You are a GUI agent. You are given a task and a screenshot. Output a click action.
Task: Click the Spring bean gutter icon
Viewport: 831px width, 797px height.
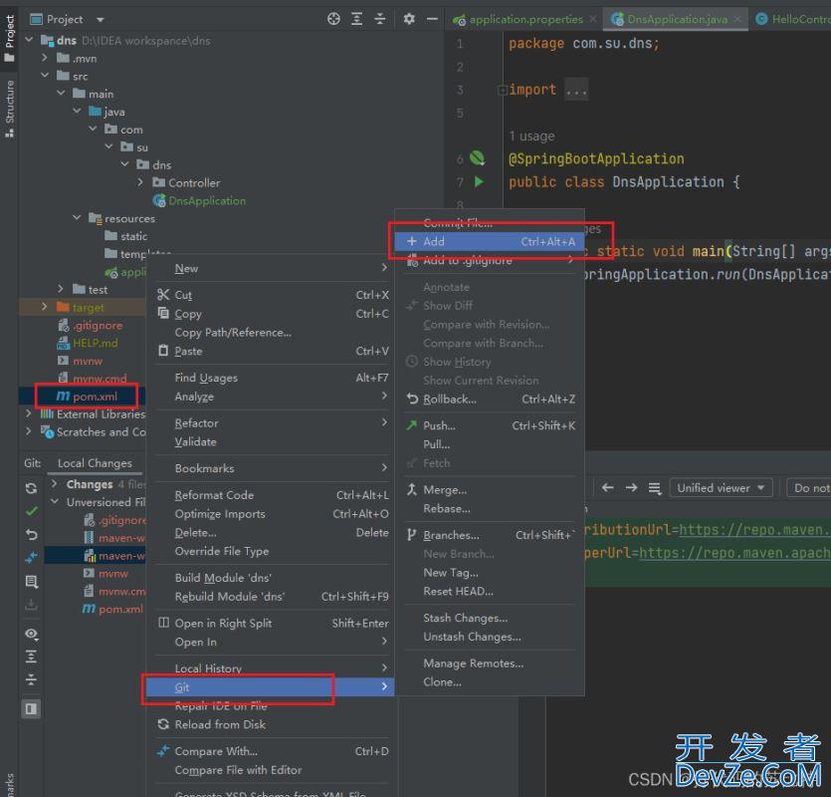tap(477, 157)
